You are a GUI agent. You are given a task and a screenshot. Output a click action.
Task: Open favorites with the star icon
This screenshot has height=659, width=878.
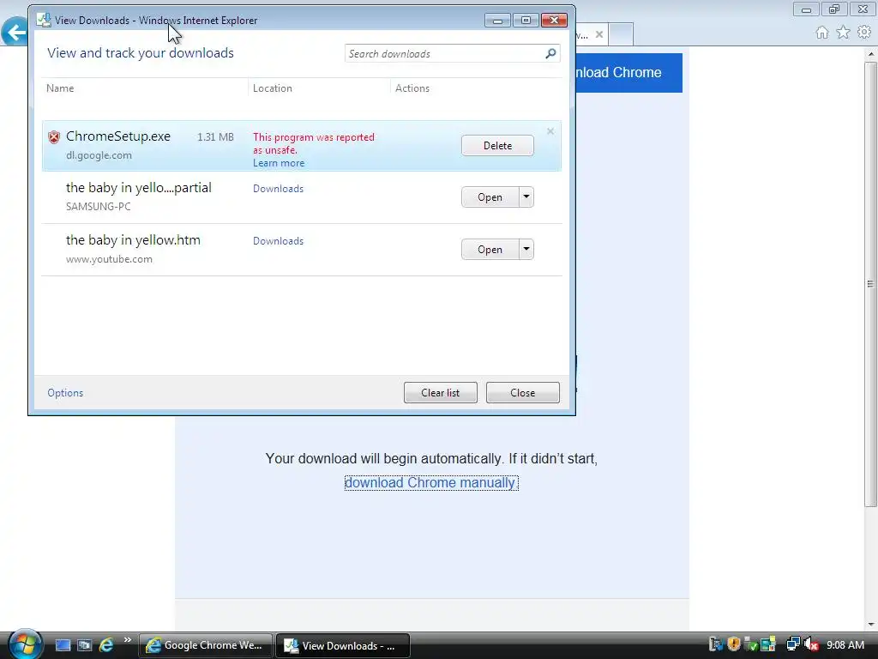(x=843, y=33)
